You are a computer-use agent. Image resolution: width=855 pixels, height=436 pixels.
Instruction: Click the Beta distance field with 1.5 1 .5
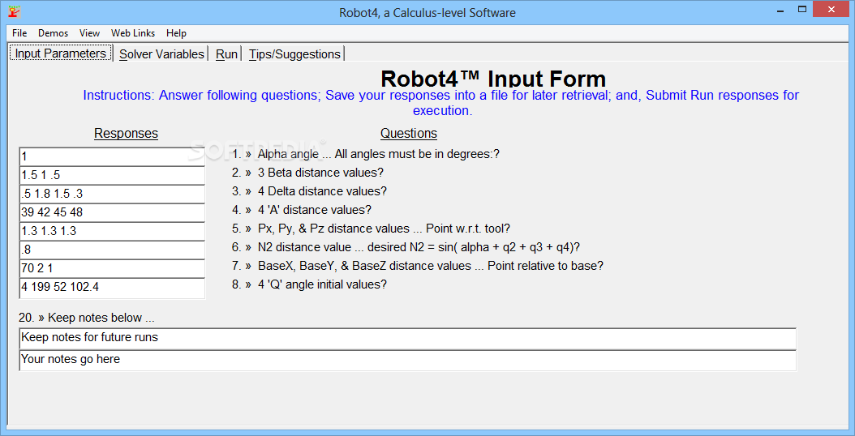tap(112, 176)
